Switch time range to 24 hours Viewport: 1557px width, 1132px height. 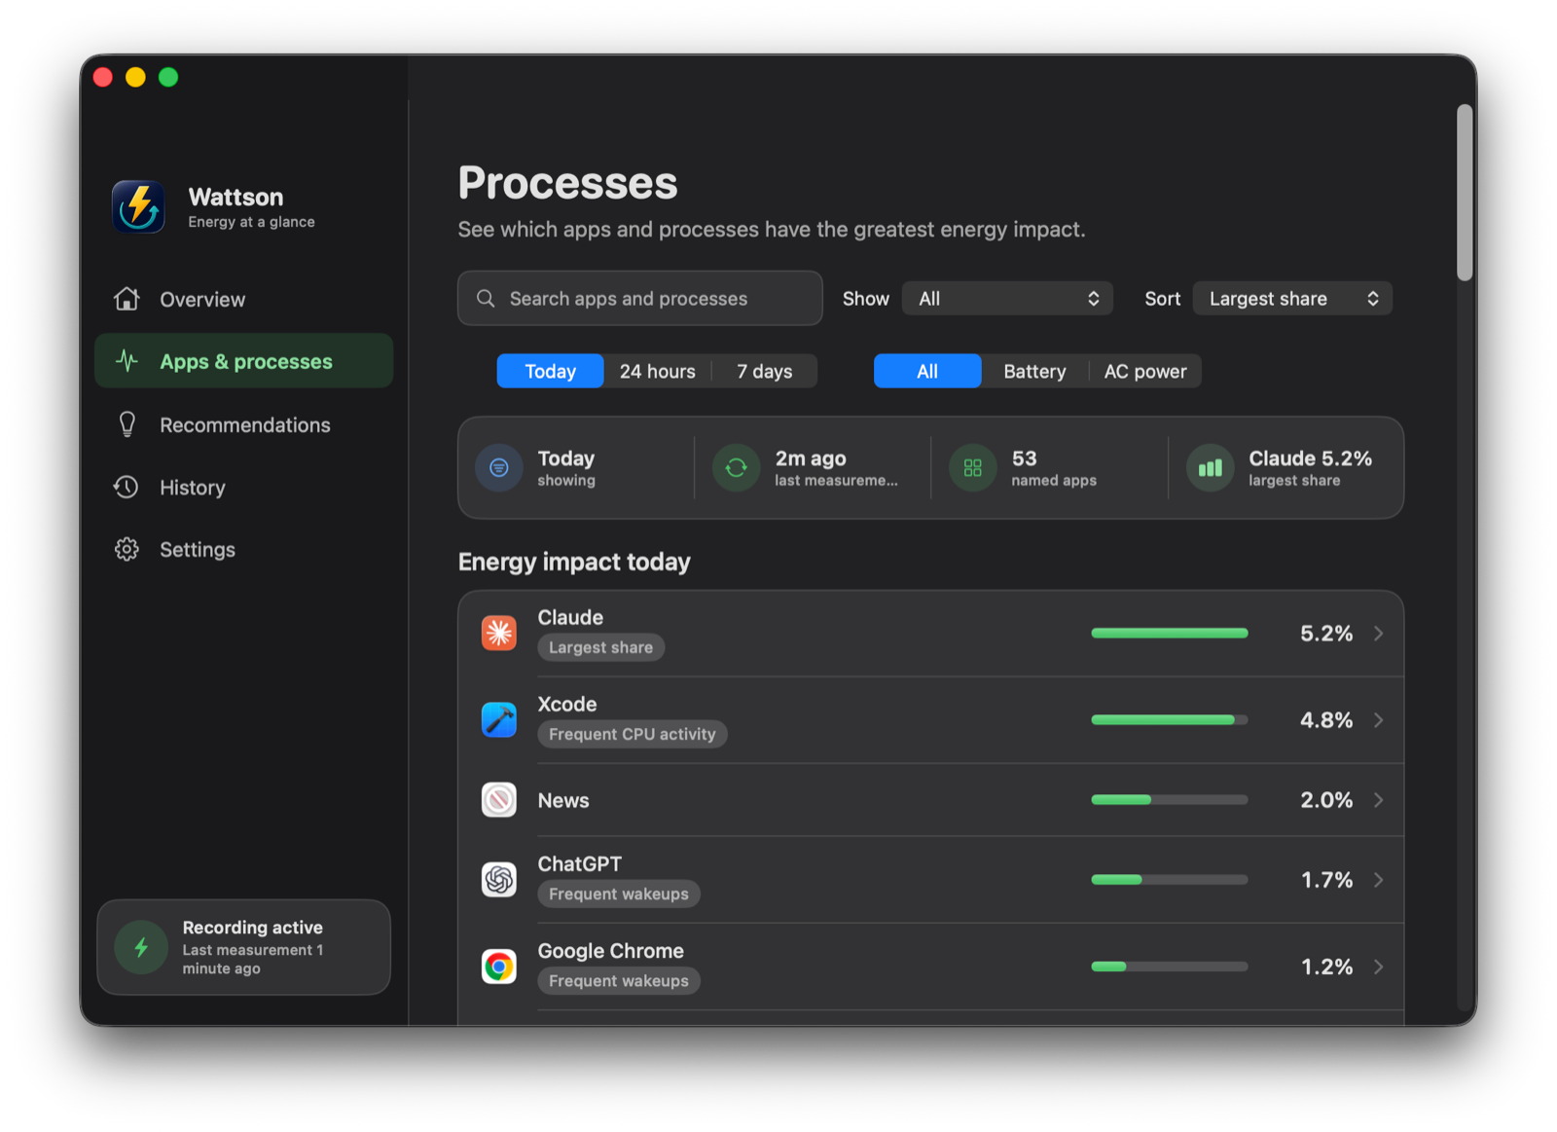[x=658, y=371]
